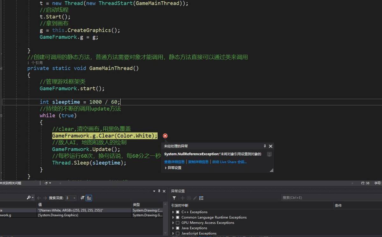Click the t.Start() code line

click(x=55, y=17)
